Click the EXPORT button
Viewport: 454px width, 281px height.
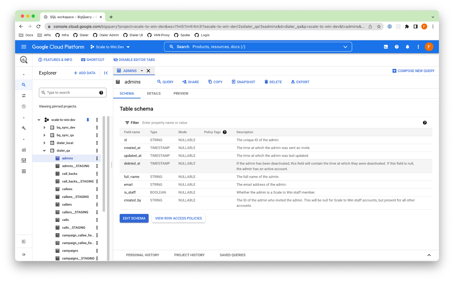[x=300, y=82]
